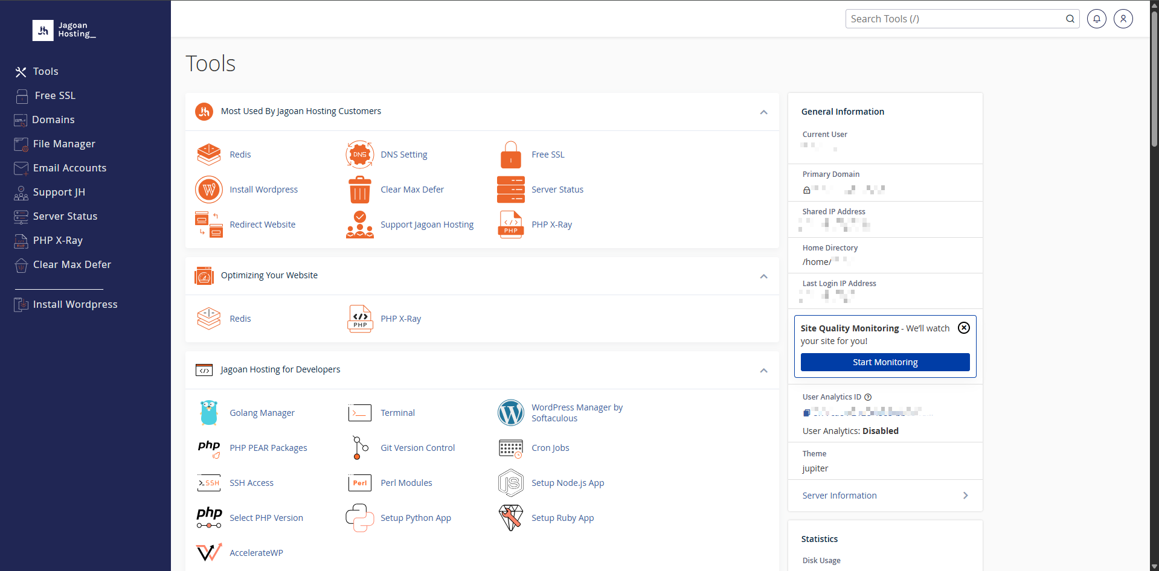Open File Manager from the sidebar
The image size is (1159, 571).
click(x=64, y=144)
